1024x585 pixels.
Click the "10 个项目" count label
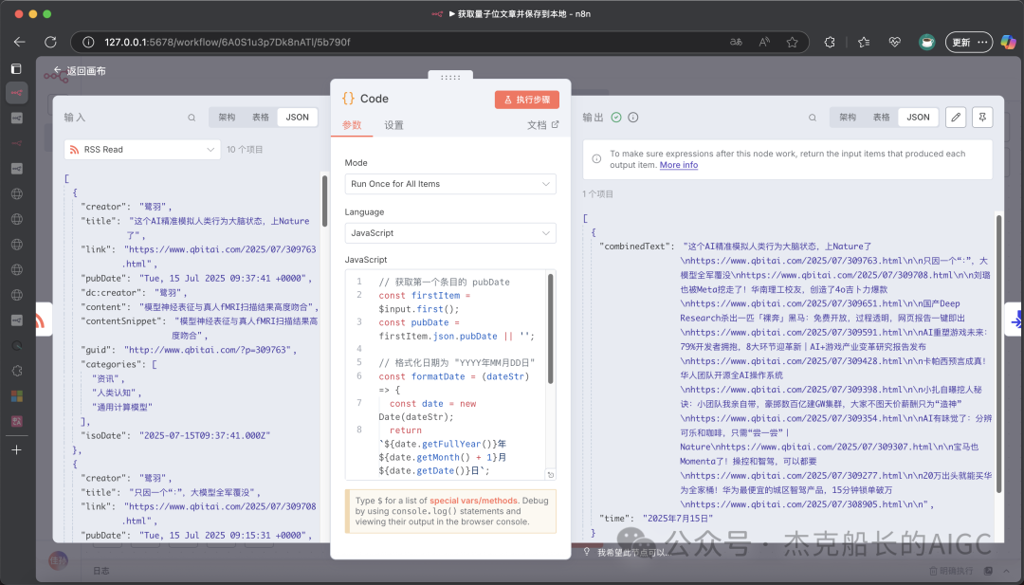[x=245, y=150]
